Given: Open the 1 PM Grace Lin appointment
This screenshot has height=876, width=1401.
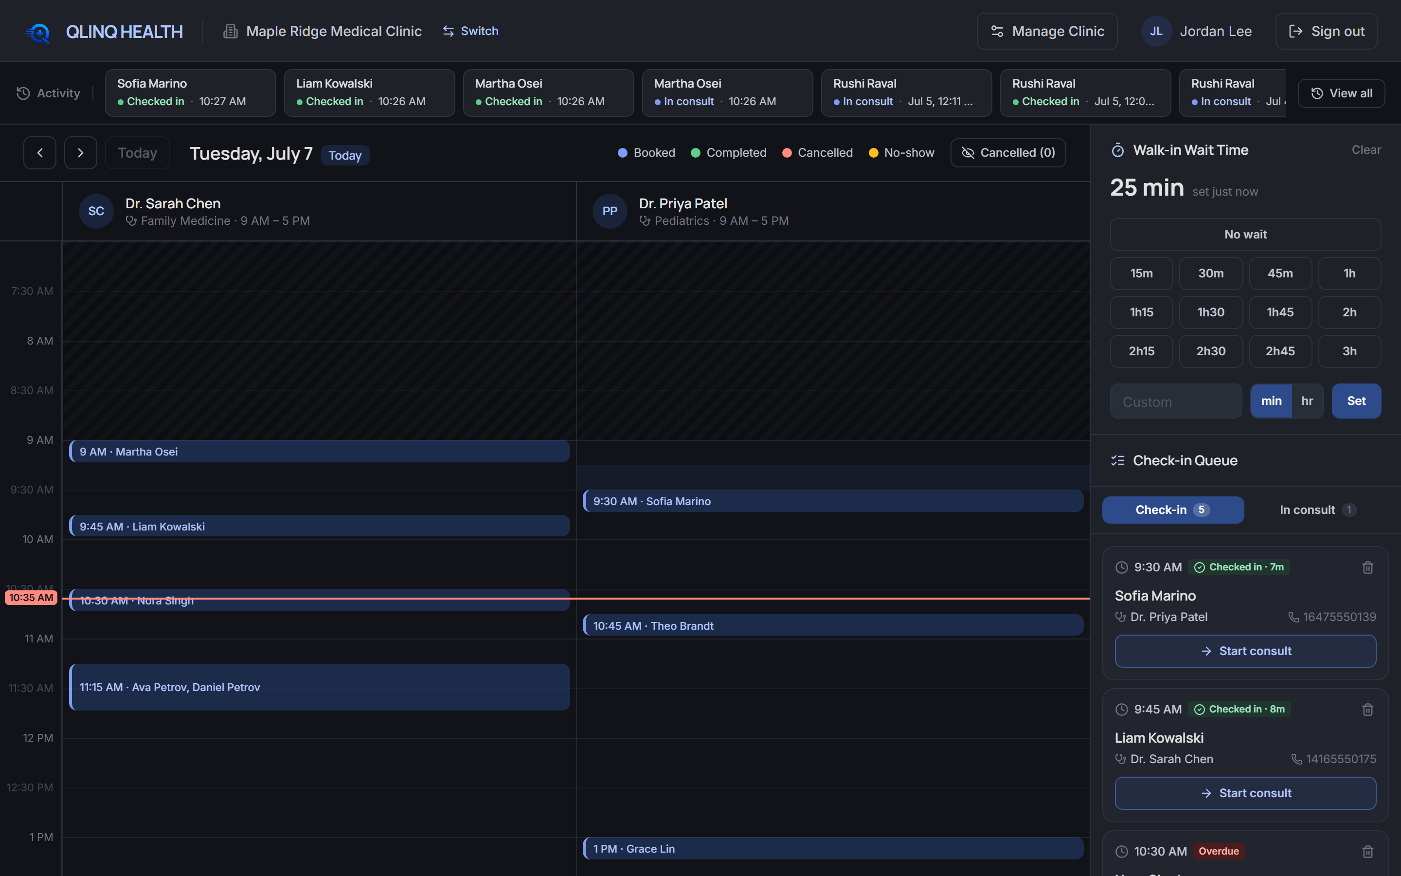Looking at the screenshot, I should pyautogui.click(x=833, y=848).
